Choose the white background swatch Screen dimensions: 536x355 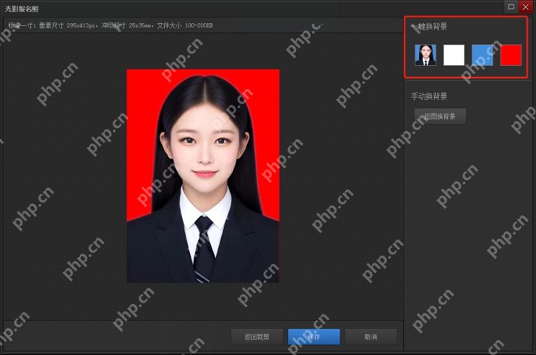pos(454,55)
